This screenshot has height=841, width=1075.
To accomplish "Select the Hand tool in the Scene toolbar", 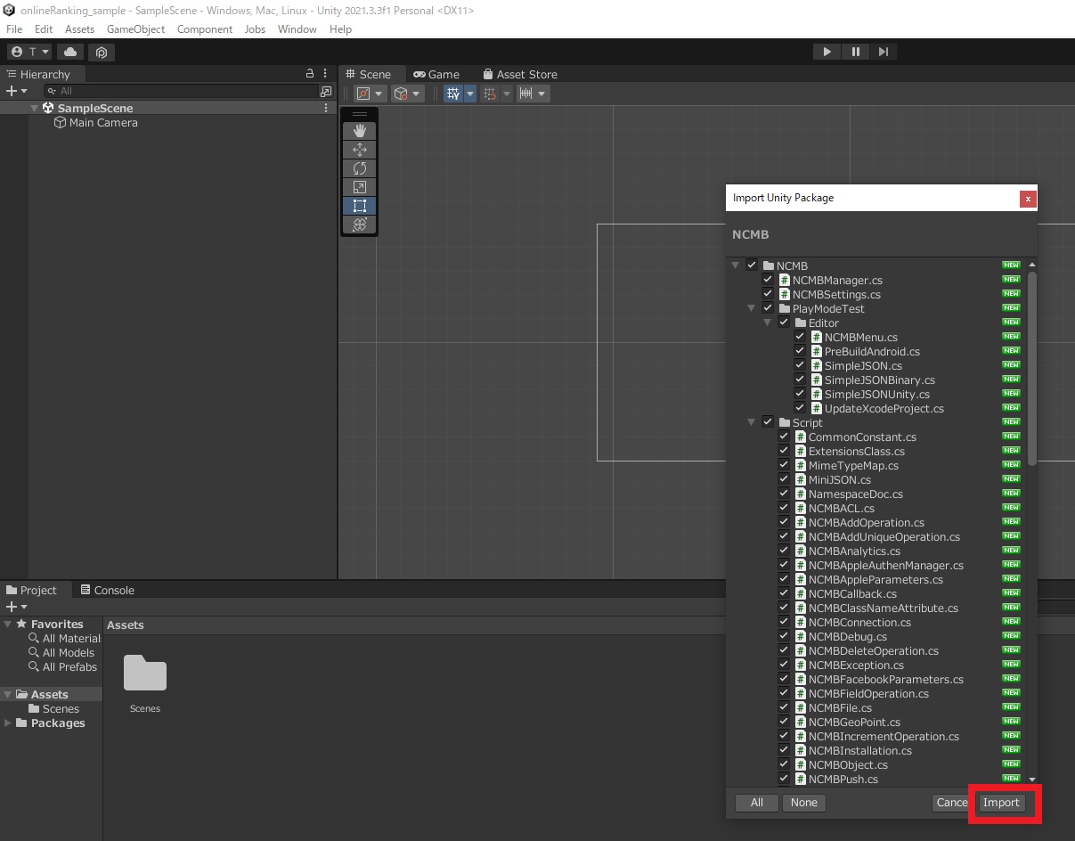I will [x=359, y=130].
